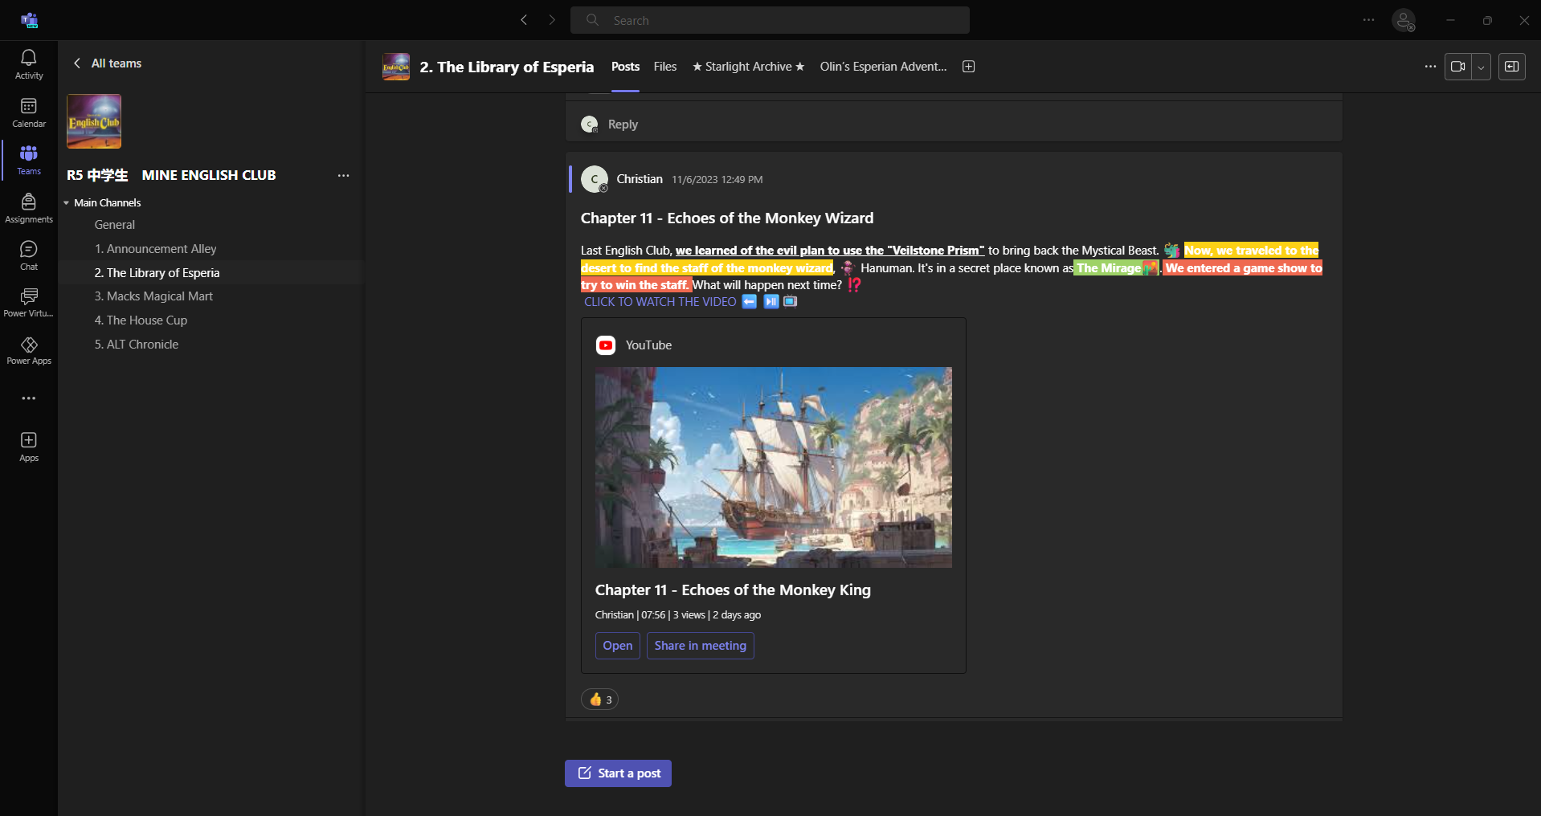Add a new tab to the channel
This screenshot has height=816, width=1541.
pos(969,67)
